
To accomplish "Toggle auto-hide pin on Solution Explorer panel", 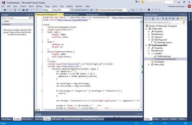I will (183, 15).
